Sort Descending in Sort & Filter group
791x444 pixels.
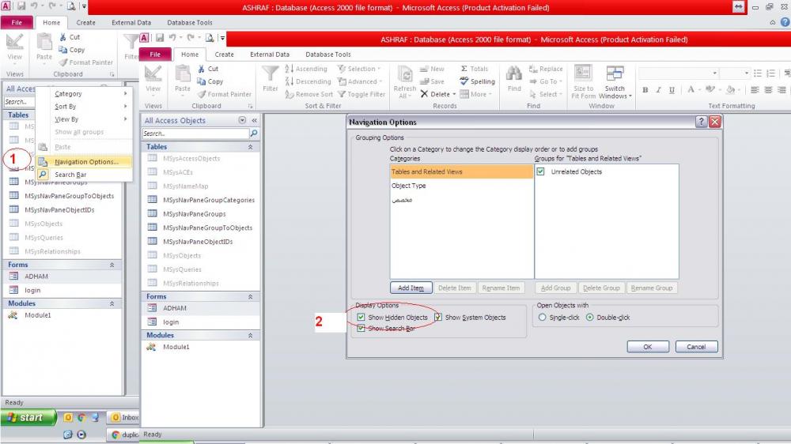coord(308,81)
